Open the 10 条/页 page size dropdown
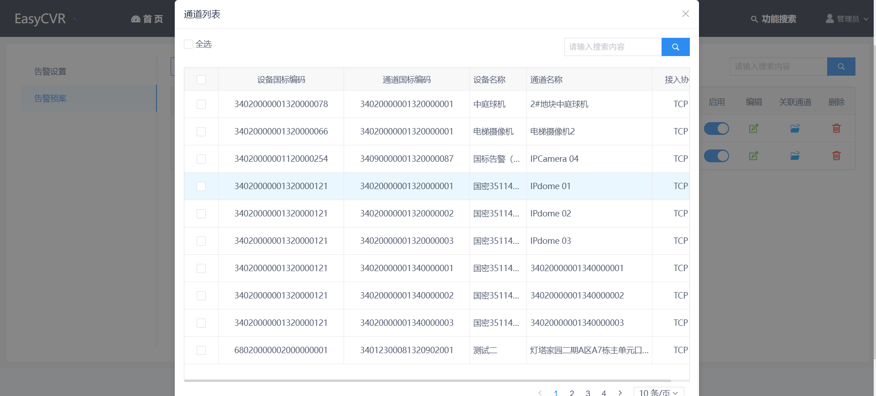 pyautogui.click(x=658, y=392)
